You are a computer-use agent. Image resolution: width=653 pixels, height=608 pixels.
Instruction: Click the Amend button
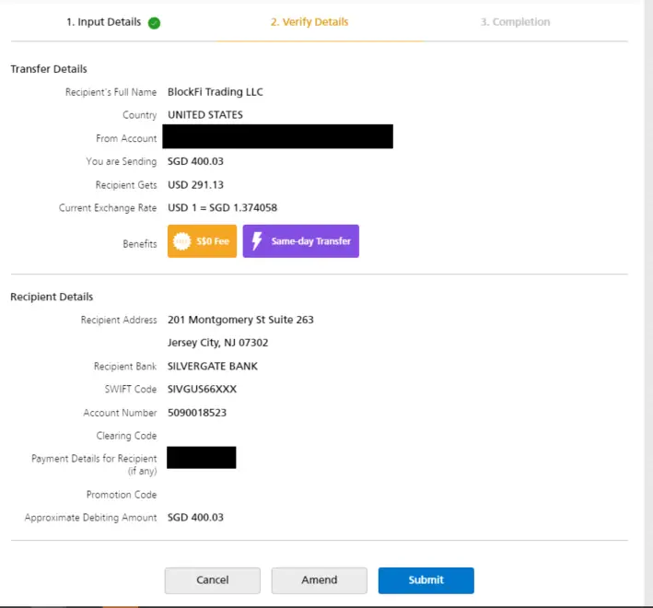coord(320,580)
